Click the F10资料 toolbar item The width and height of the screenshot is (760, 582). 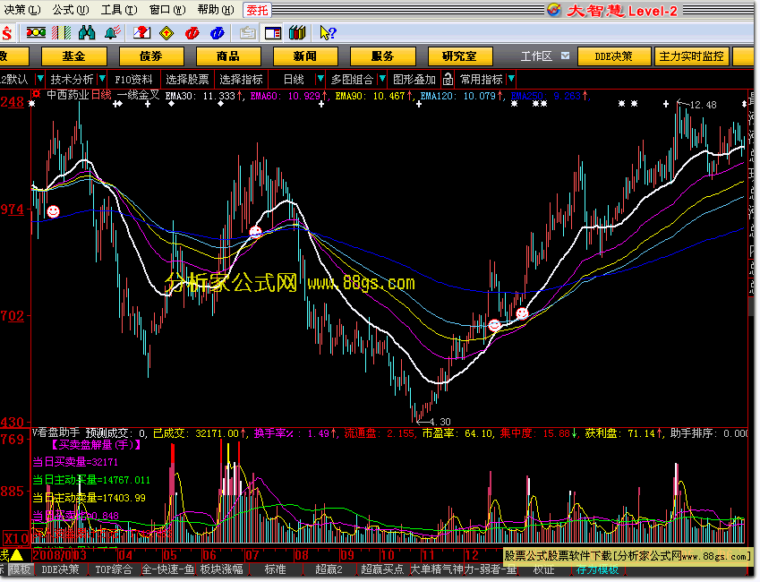(133, 80)
